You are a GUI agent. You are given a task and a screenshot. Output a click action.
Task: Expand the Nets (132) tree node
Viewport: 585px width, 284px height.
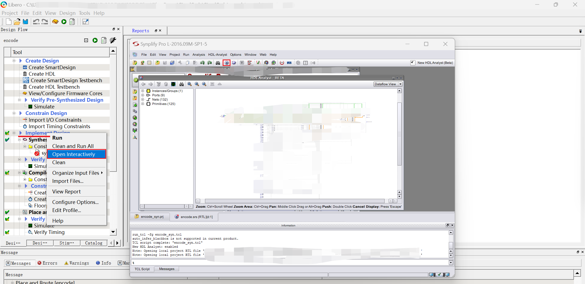pos(142,100)
